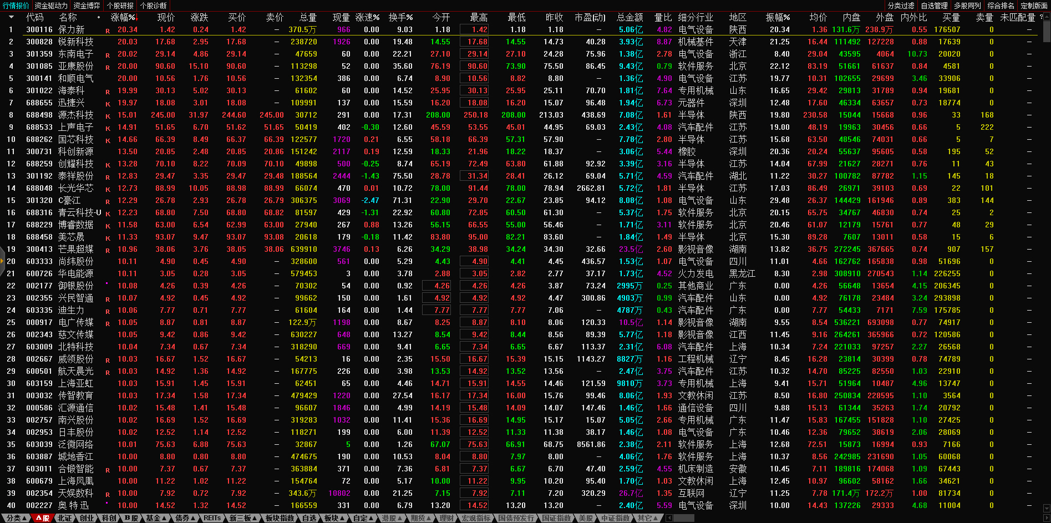The width and height of the screenshot is (1051, 523).
Task: Click the left-edge panel expand handle
Action: (x=2, y=262)
